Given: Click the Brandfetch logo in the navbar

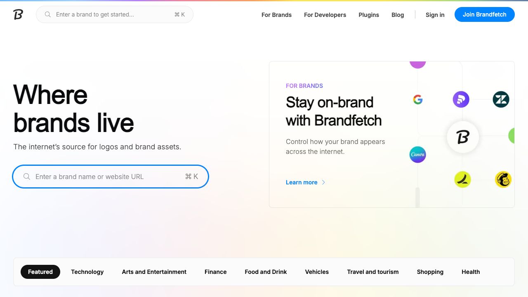Looking at the screenshot, I should click(x=17, y=14).
